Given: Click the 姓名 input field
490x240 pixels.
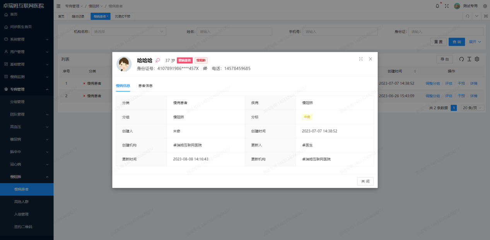Looking at the screenshot, I should (x=234, y=31).
